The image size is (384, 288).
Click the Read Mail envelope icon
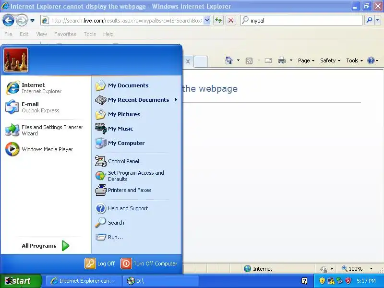[268, 60]
